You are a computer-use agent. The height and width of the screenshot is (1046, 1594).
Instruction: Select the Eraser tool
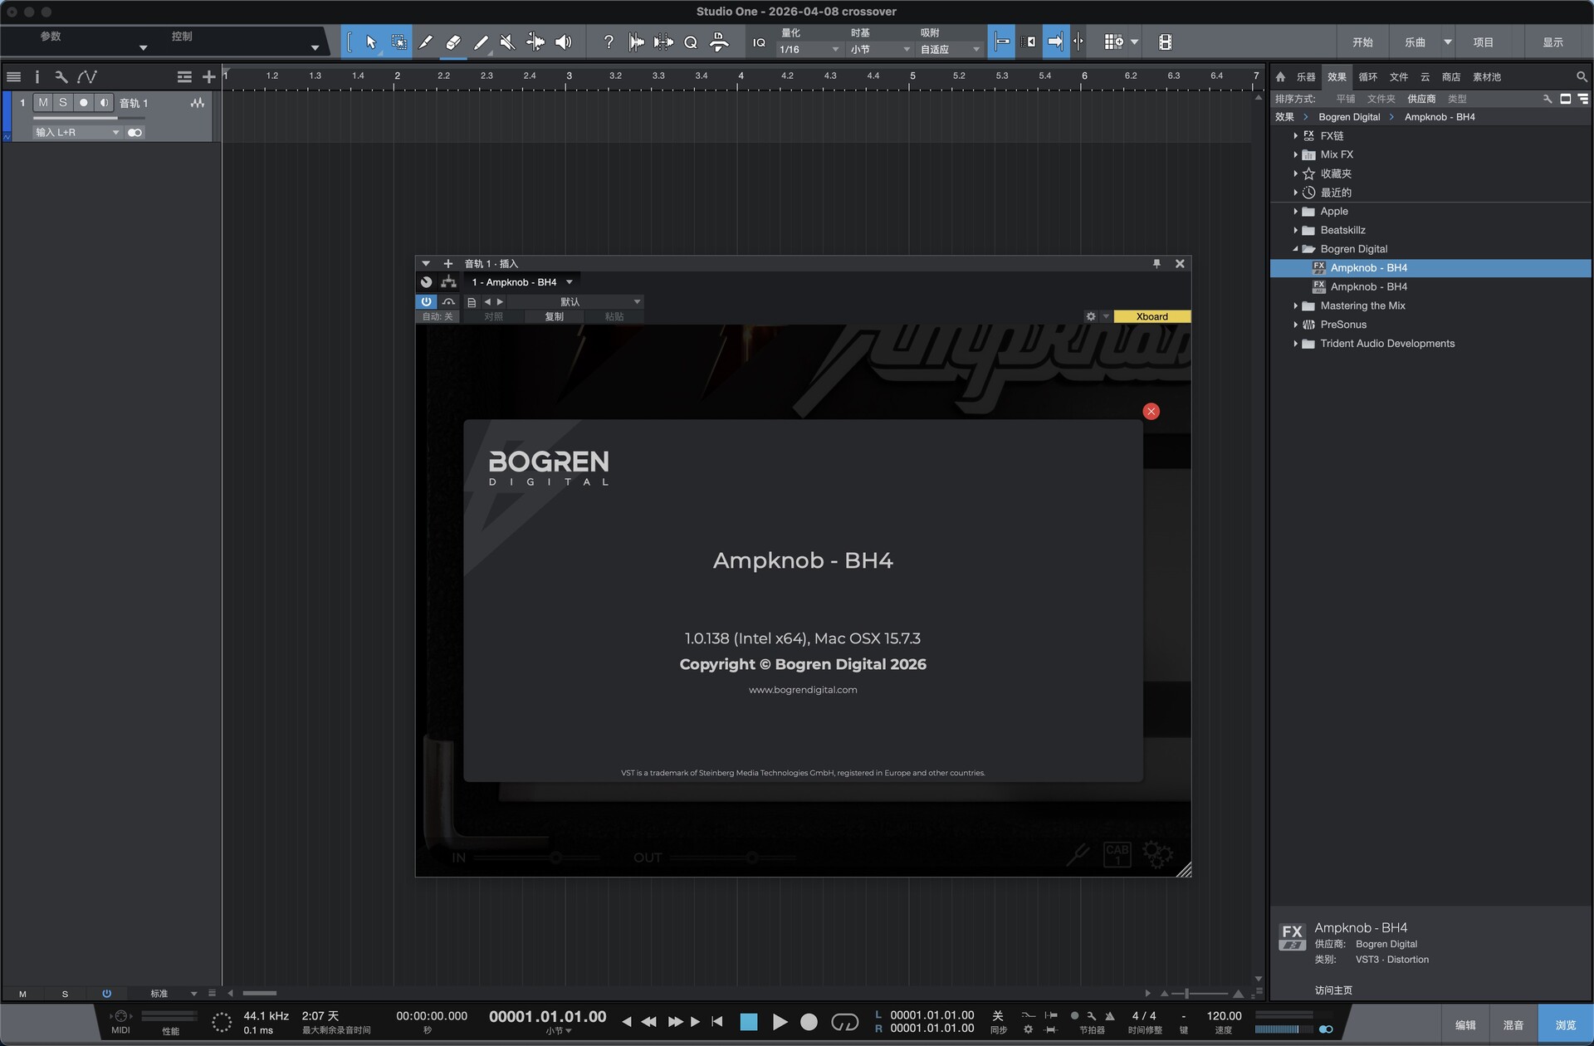point(453,42)
